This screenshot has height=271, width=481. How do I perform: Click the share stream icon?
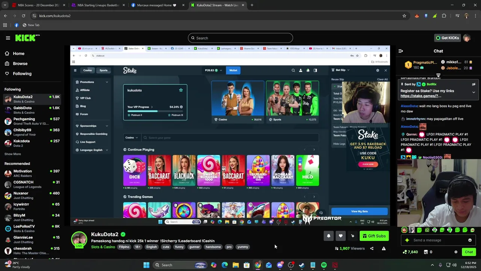point(372,248)
